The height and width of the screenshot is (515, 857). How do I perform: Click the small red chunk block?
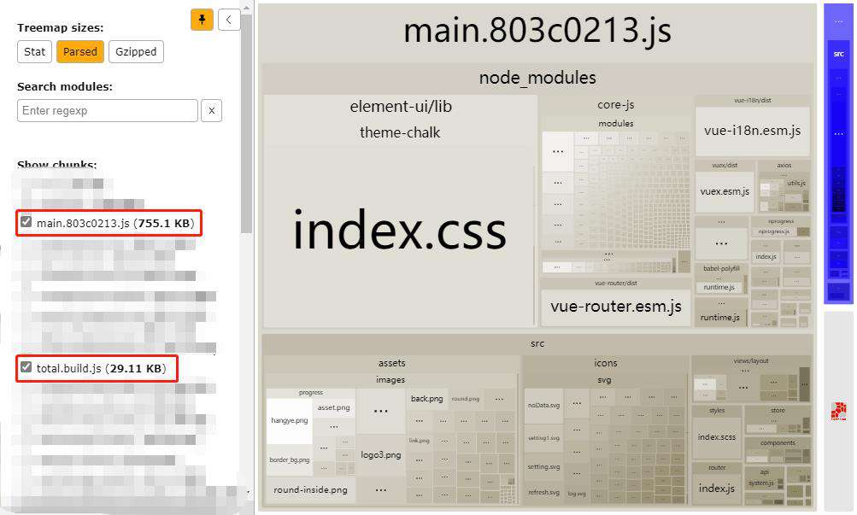(838, 411)
